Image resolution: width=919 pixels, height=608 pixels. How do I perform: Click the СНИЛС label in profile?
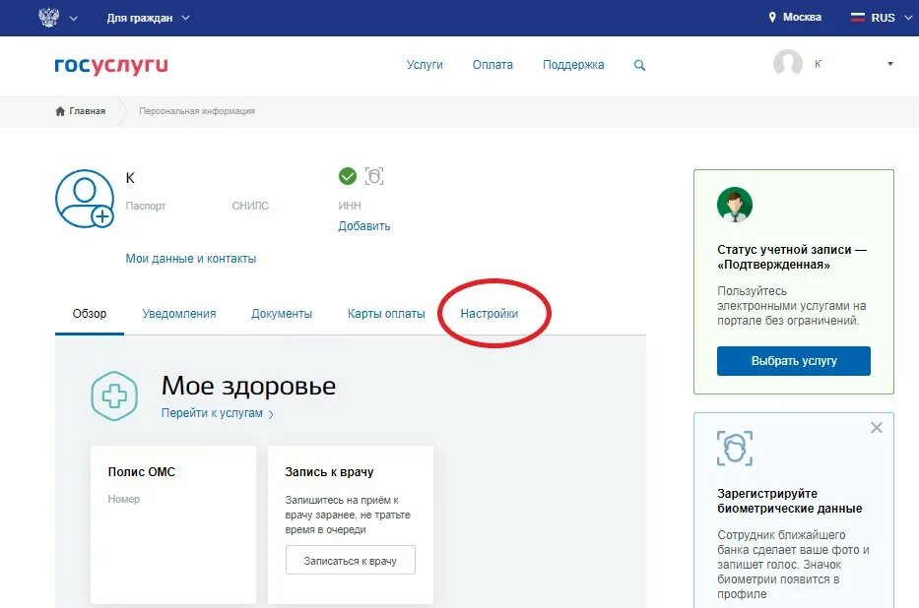[x=250, y=206]
